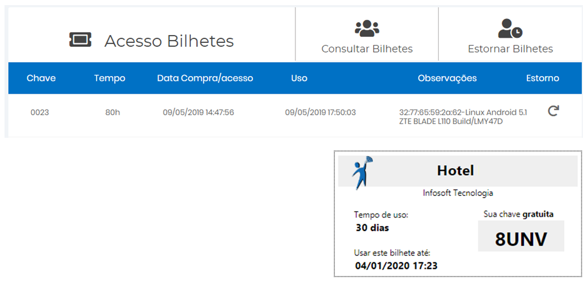Click the 80h time cell
This screenshot has height=292, width=588.
click(x=112, y=112)
